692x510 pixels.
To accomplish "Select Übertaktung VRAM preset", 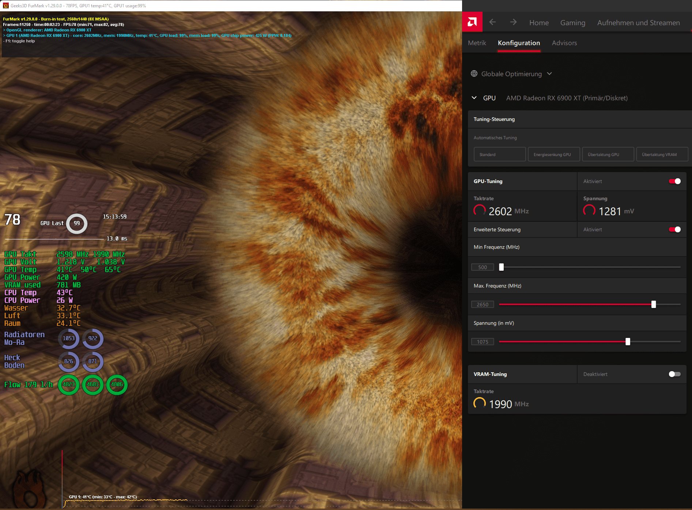I will coord(662,154).
